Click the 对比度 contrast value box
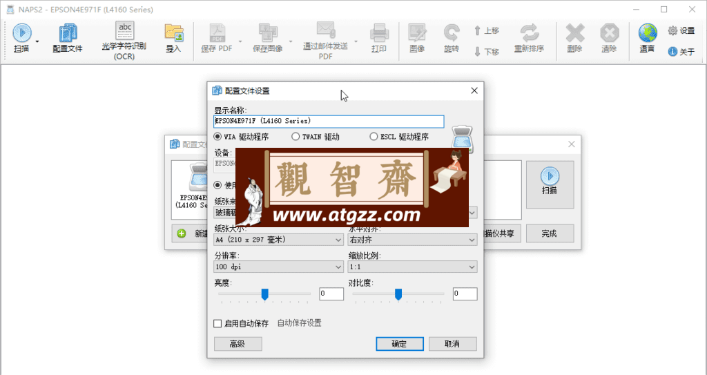Screen dimensions: 707x375 pos(465,294)
